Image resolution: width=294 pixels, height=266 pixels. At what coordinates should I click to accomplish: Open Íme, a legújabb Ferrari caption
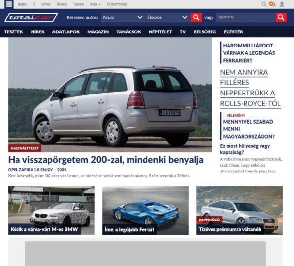tap(130, 229)
